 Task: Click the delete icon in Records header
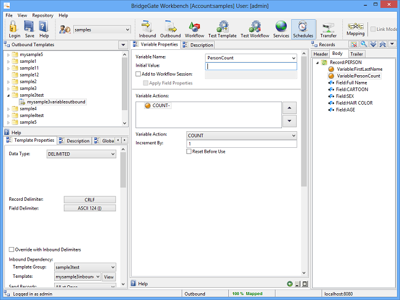click(x=354, y=44)
